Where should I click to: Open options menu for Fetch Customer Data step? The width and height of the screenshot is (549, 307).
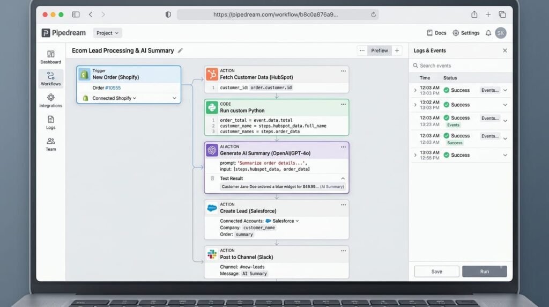(343, 71)
